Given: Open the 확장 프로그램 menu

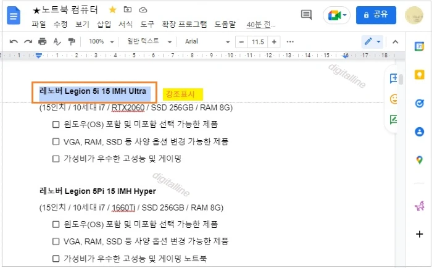Looking at the screenshot, I should (x=185, y=24).
